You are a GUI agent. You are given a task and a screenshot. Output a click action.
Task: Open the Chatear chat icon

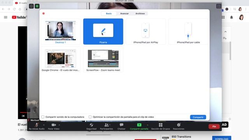click(x=121, y=125)
